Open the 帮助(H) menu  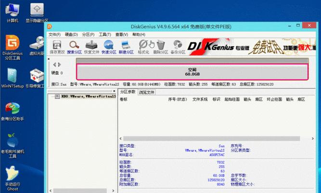click(x=139, y=34)
